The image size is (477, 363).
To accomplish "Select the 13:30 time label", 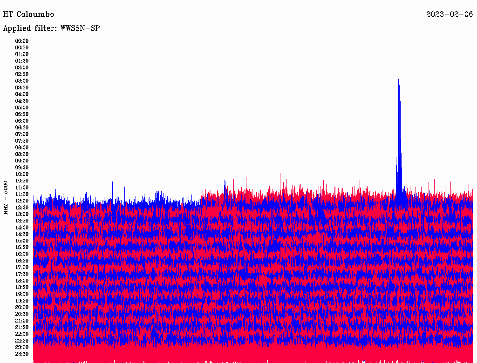I will (22, 221).
